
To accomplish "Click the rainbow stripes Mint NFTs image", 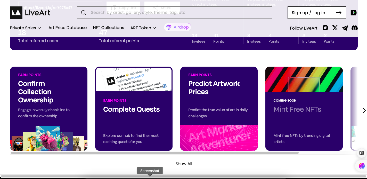I will coord(304,79).
